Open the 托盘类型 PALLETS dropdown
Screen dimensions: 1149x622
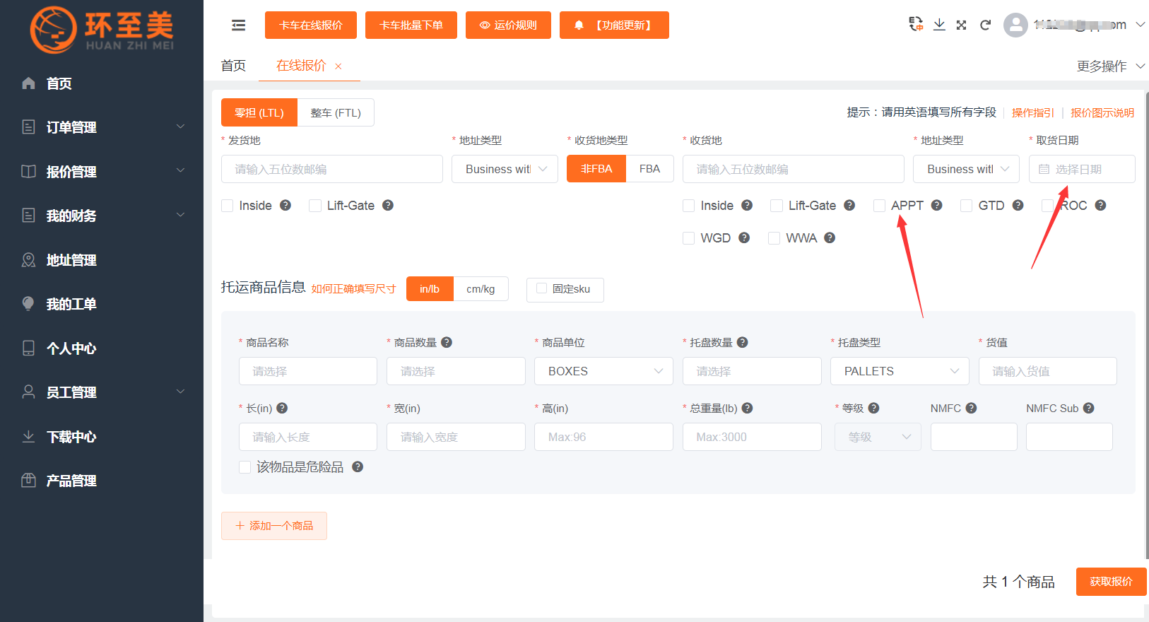point(900,371)
